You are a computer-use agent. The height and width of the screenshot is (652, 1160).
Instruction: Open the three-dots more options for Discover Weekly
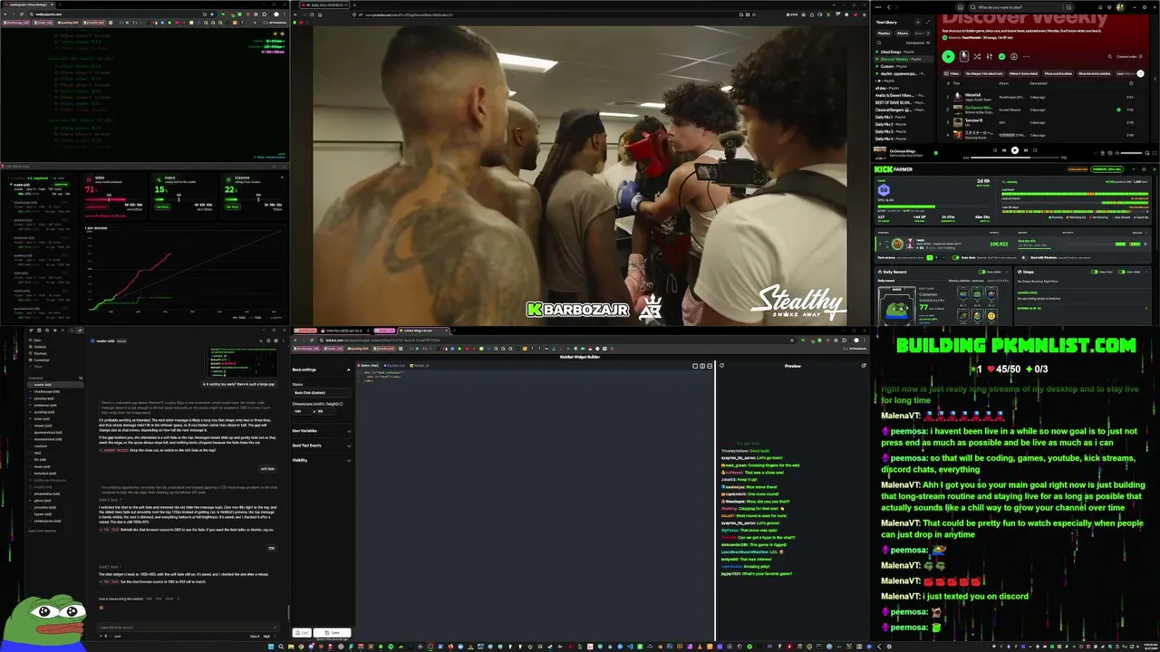coord(1026,56)
